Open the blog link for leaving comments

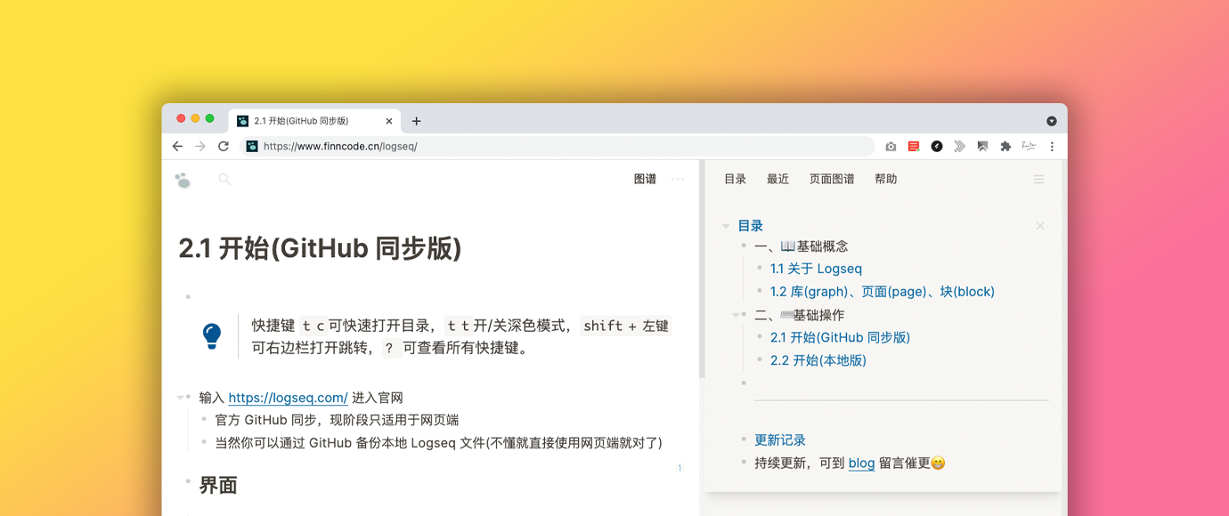tap(860, 463)
